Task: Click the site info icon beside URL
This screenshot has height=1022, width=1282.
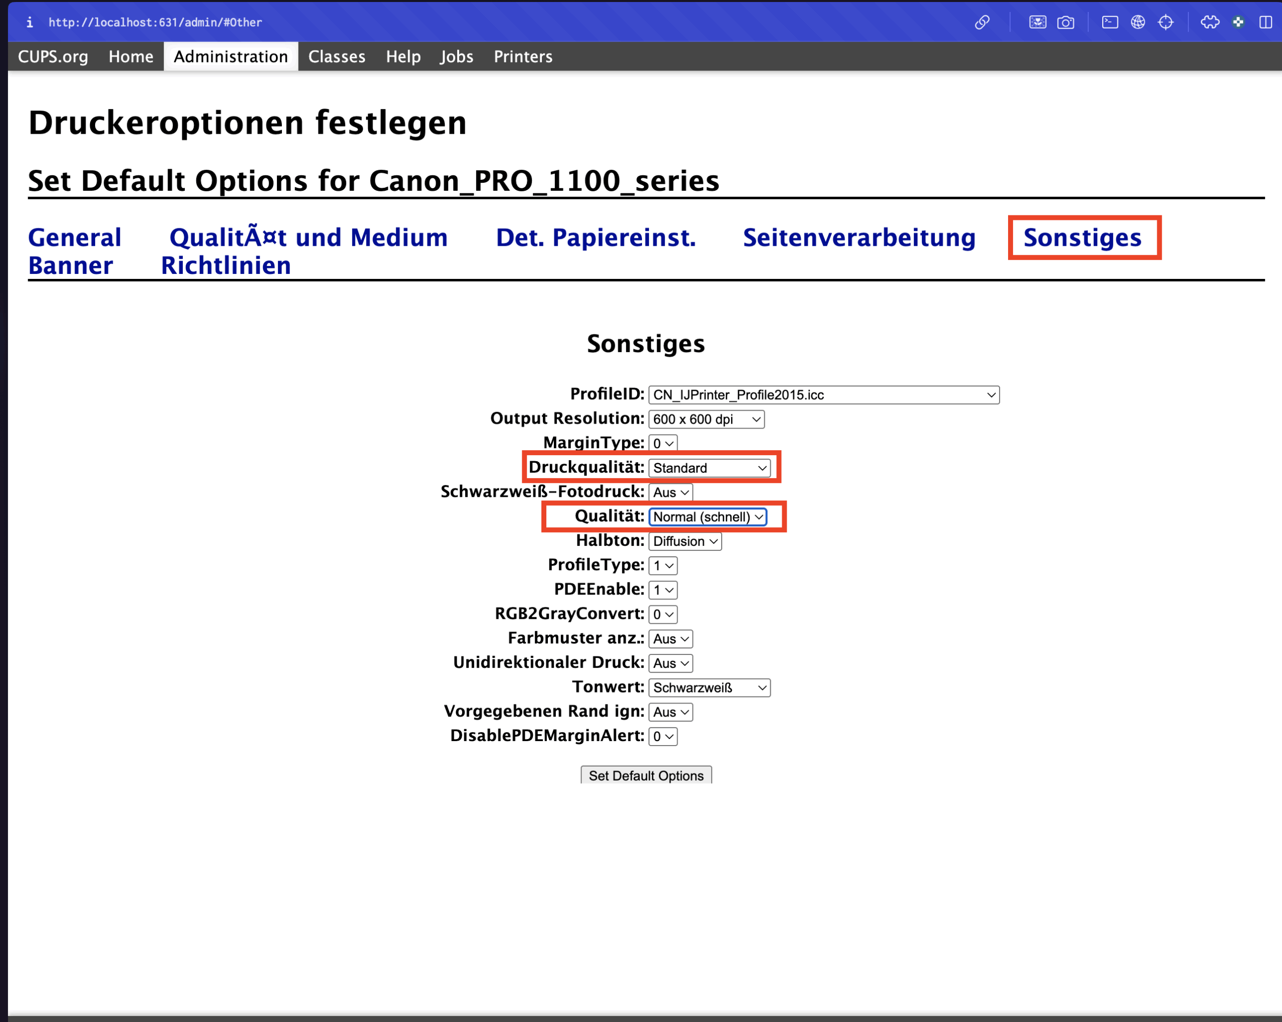Action: coord(29,22)
